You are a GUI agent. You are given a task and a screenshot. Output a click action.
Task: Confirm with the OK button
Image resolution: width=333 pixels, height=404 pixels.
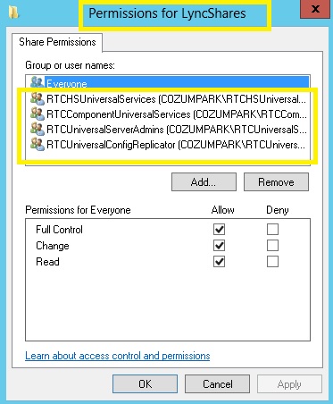[x=145, y=384]
